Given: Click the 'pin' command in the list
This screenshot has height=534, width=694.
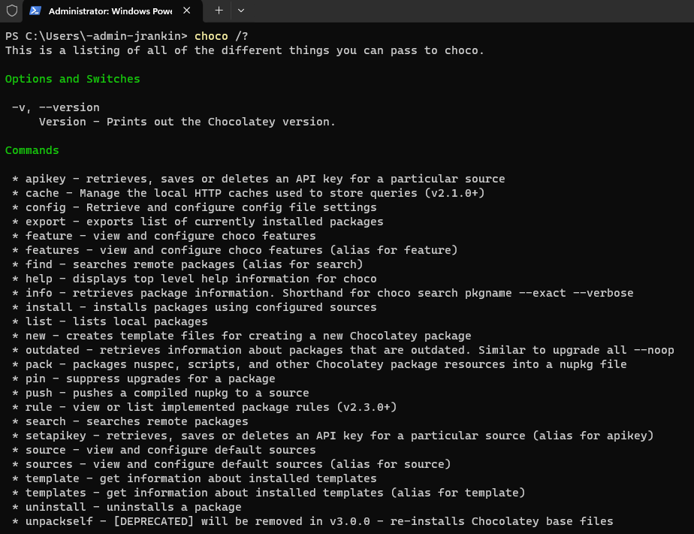Looking at the screenshot, I should [x=35, y=379].
